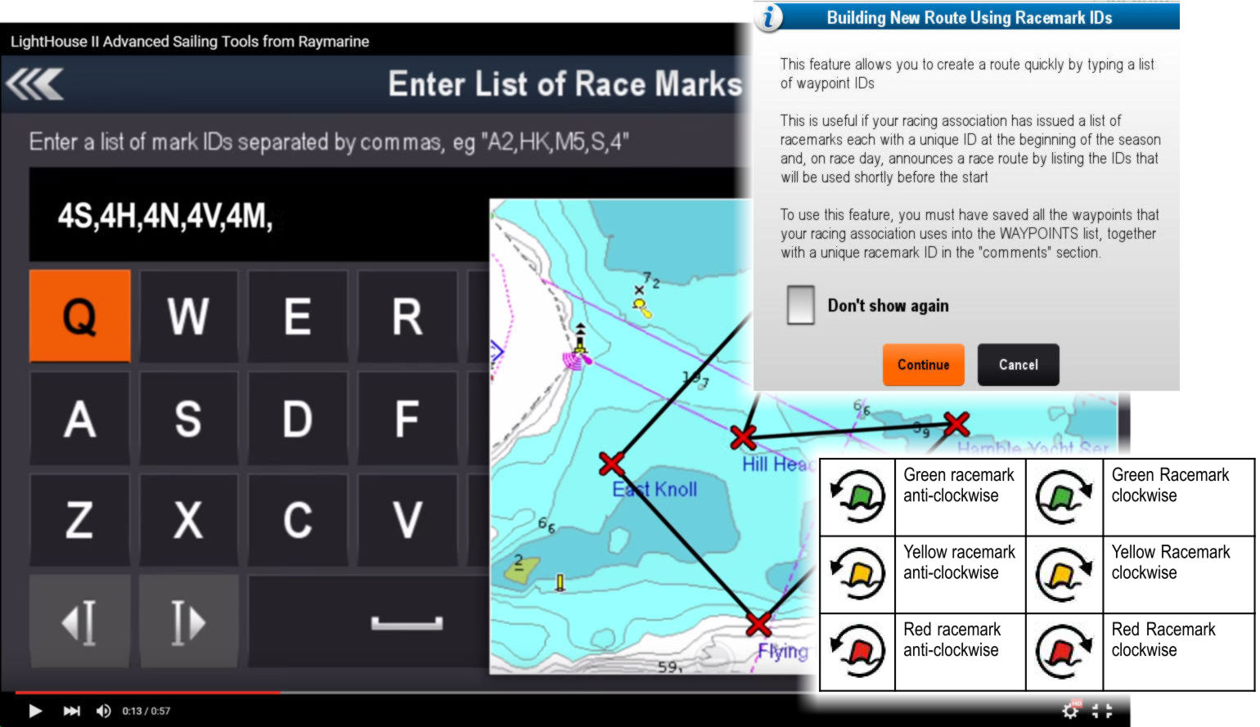Image resolution: width=1260 pixels, height=727 pixels.
Task: Click the 0:13 / 0:57 time display
Action: click(146, 711)
